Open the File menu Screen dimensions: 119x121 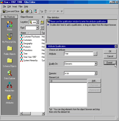click(5, 6)
